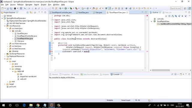The height and width of the screenshot is (108, 192).
Task: Open the Task List tab
Action: (x=167, y=13)
